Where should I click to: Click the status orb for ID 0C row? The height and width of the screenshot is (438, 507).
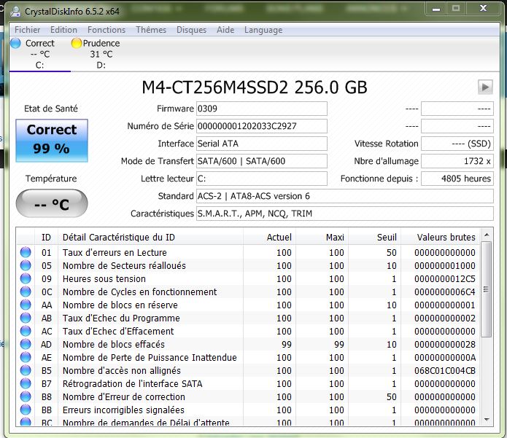point(26,292)
